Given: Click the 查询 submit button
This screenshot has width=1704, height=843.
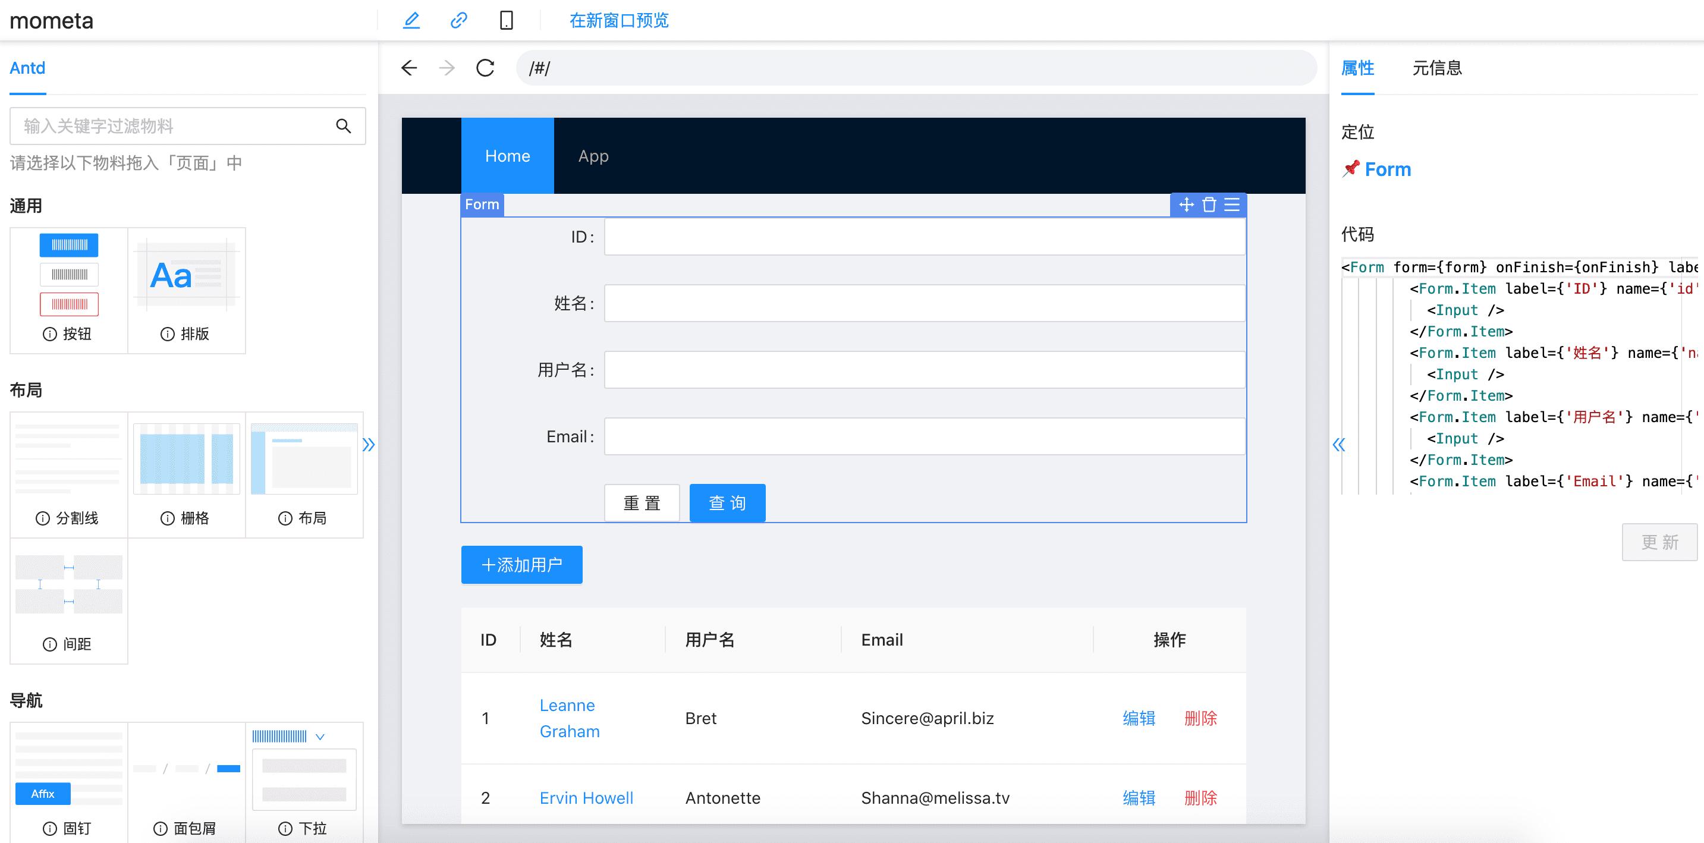Looking at the screenshot, I should pos(727,502).
